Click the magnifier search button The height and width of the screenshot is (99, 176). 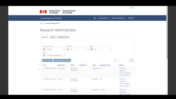[x=131, y=61]
